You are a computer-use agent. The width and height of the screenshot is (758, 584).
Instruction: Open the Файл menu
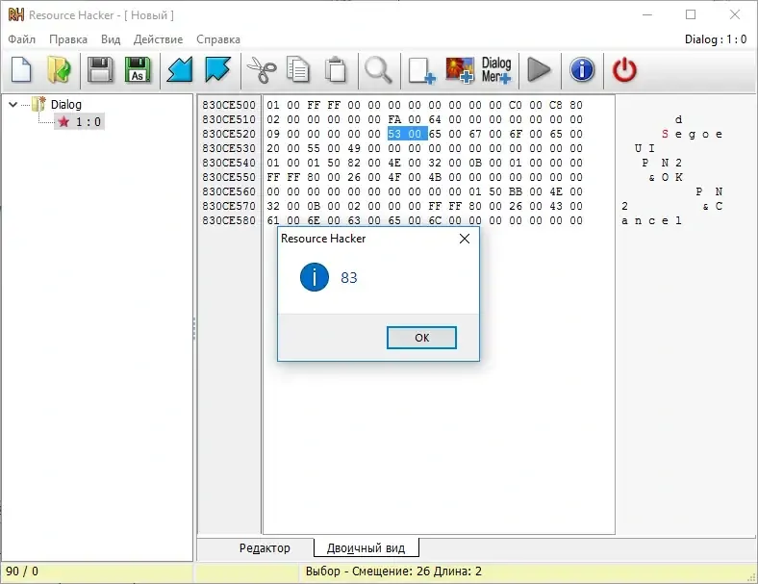tap(22, 39)
